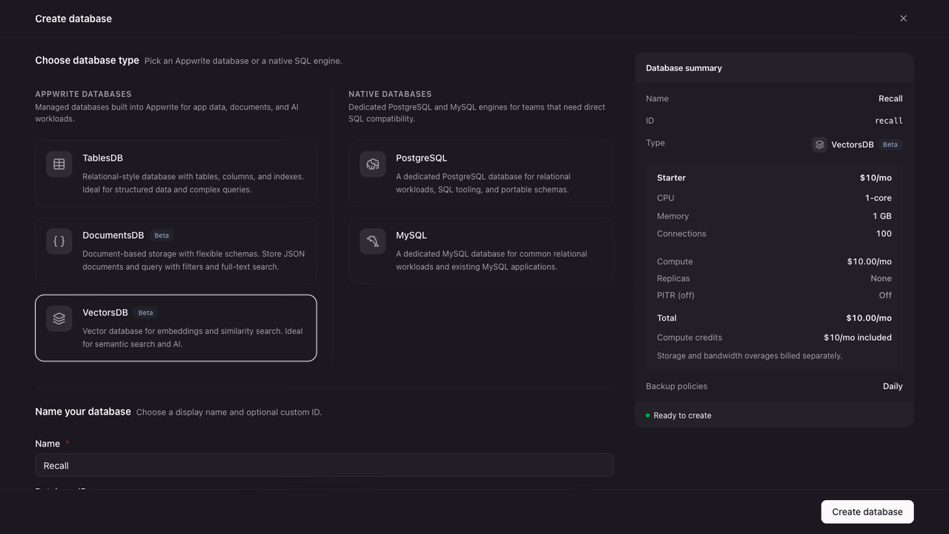
Task: Click the Name field label
Action: [47, 444]
